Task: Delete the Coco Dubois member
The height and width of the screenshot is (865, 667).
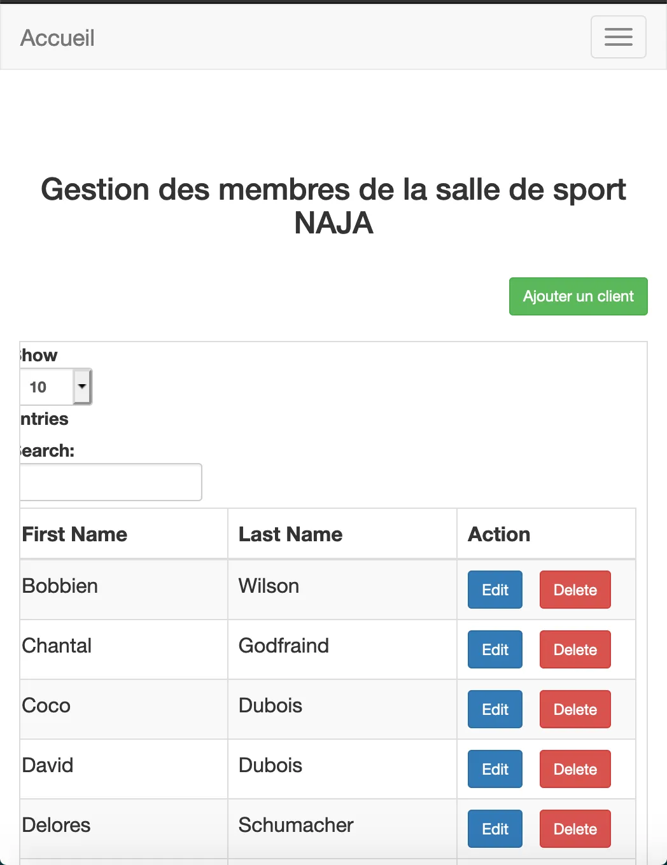Action: (575, 709)
